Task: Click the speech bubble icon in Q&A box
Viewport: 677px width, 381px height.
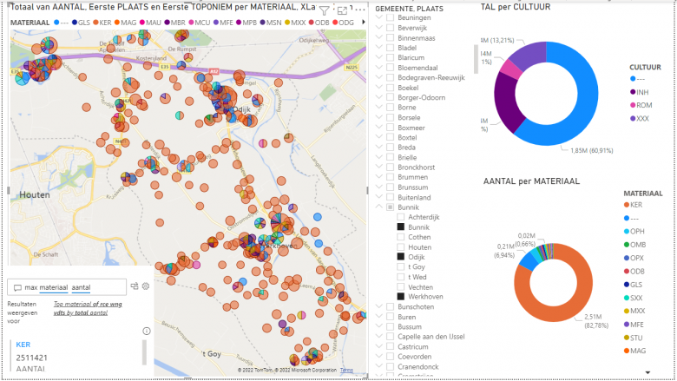Action: [17, 287]
